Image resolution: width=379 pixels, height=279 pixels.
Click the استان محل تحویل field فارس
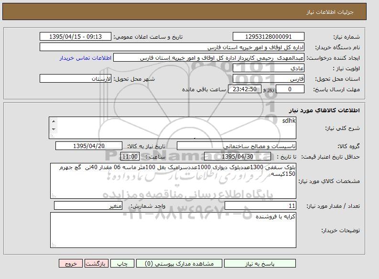[268, 79]
